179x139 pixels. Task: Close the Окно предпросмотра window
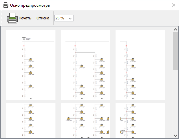(174, 5)
